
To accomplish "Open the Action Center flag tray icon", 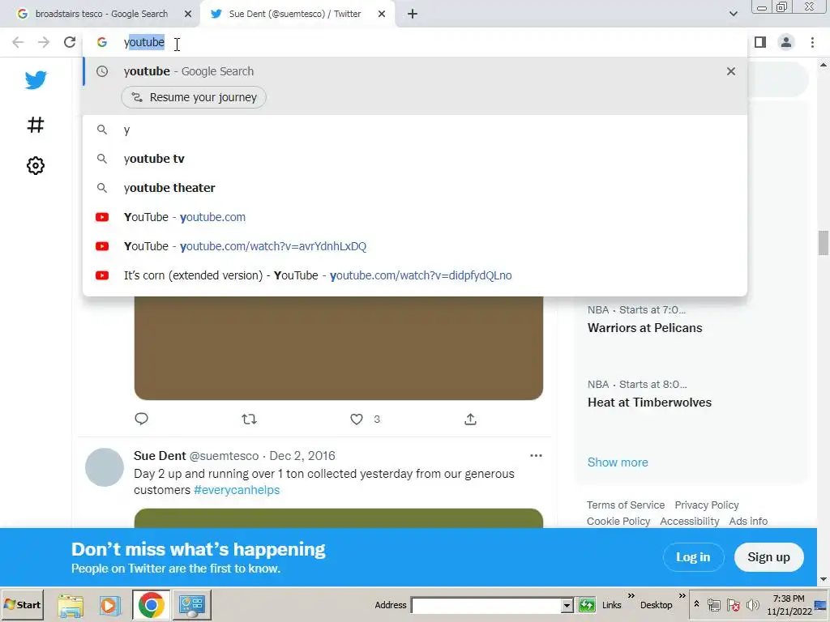I will 733,605.
